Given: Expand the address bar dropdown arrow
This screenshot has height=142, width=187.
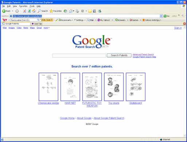Looking at the screenshot, I should click(x=161, y=16).
